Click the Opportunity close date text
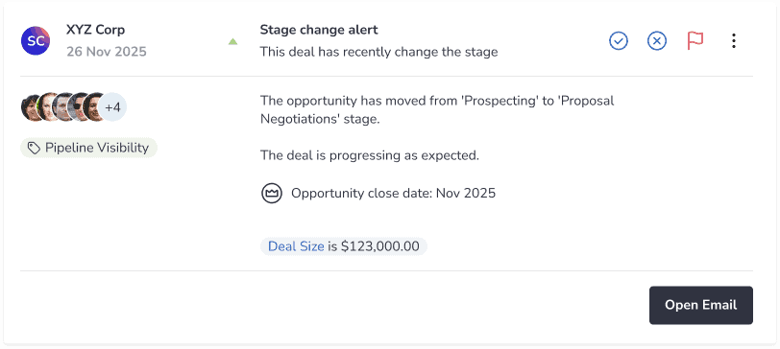 [393, 193]
